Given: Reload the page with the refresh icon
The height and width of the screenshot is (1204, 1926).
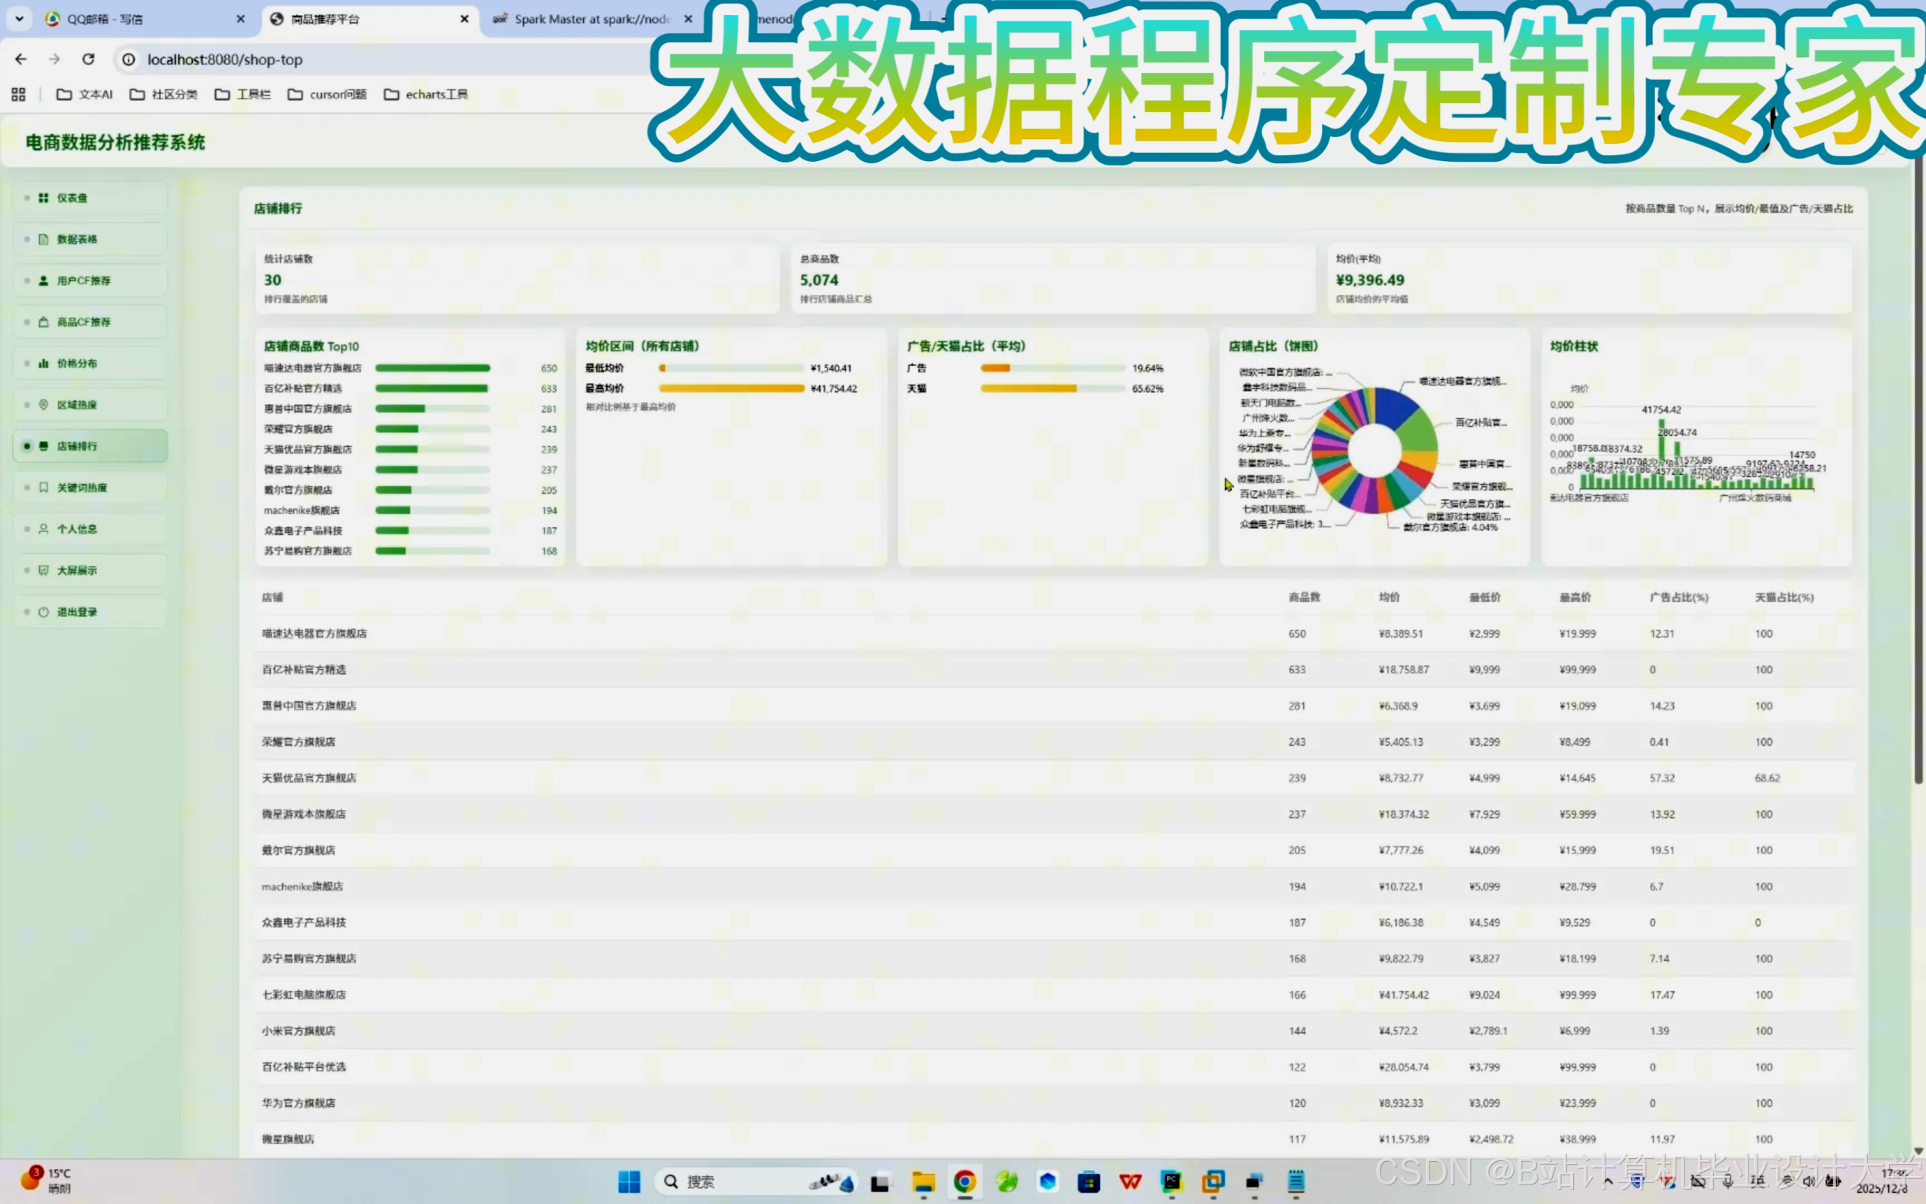Looking at the screenshot, I should 88,59.
